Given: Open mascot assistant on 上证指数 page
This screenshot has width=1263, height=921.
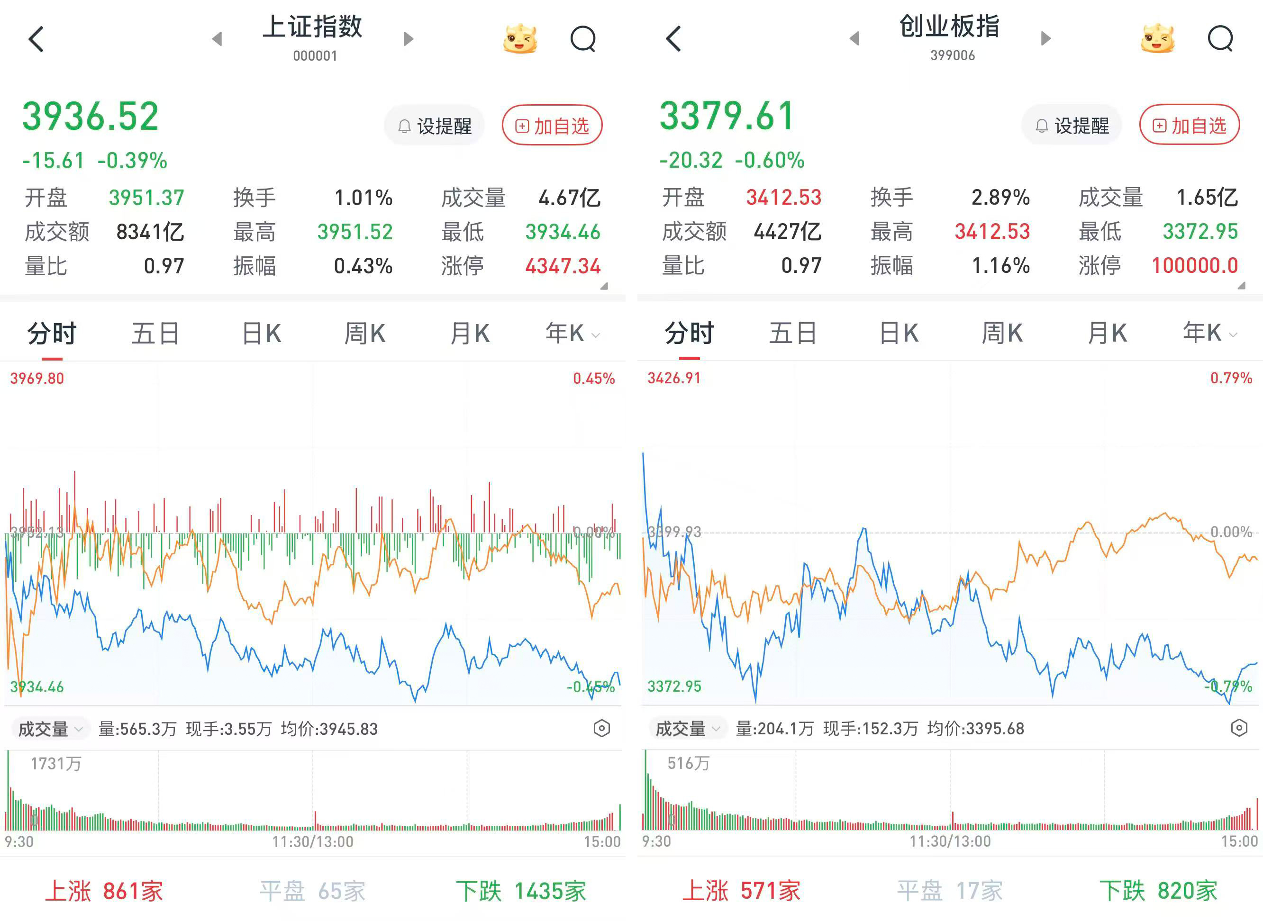Looking at the screenshot, I should (520, 38).
